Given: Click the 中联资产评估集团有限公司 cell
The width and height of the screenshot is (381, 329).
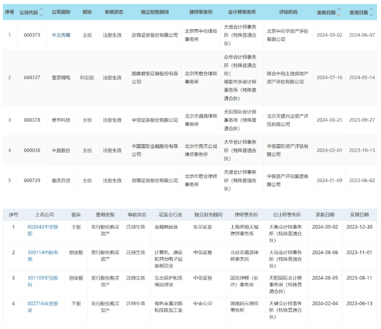Looking at the screenshot, I should [x=288, y=180].
